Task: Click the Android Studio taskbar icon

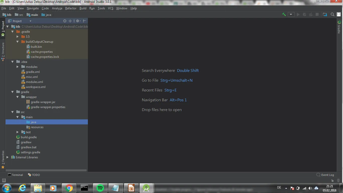Action: (147, 188)
